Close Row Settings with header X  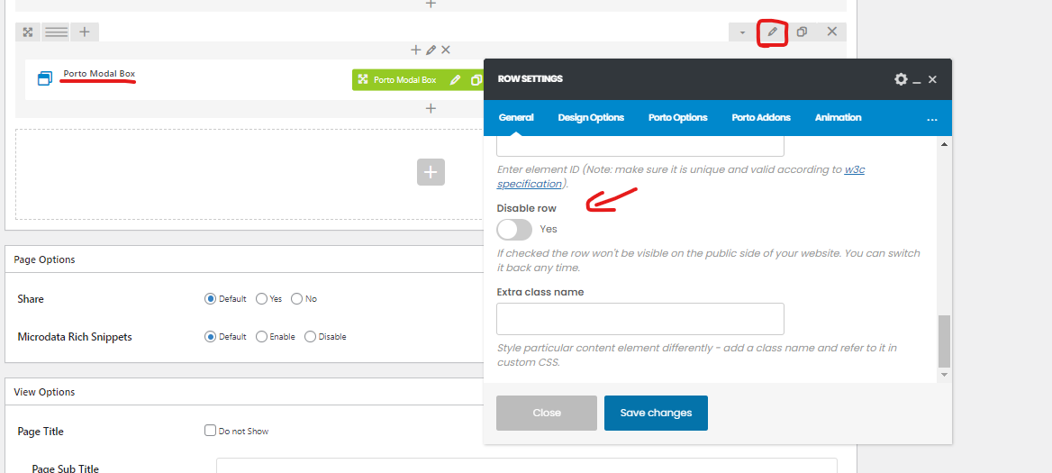click(x=932, y=79)
